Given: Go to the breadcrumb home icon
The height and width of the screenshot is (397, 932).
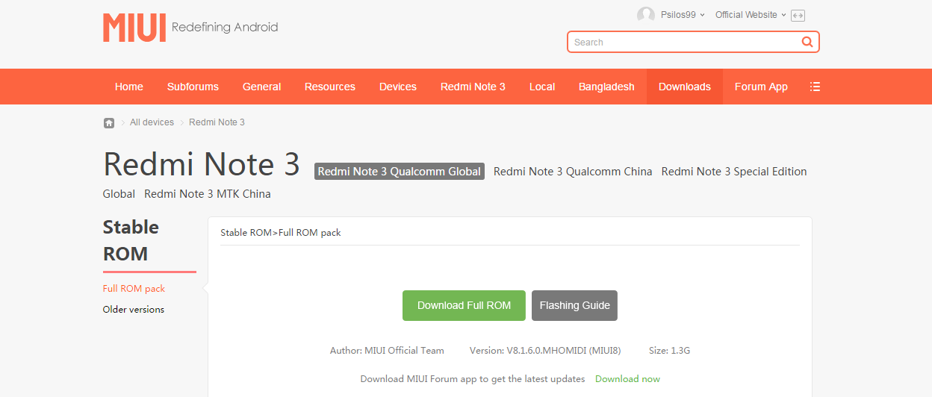Looking at the screenshot, I should coord(109,122).
